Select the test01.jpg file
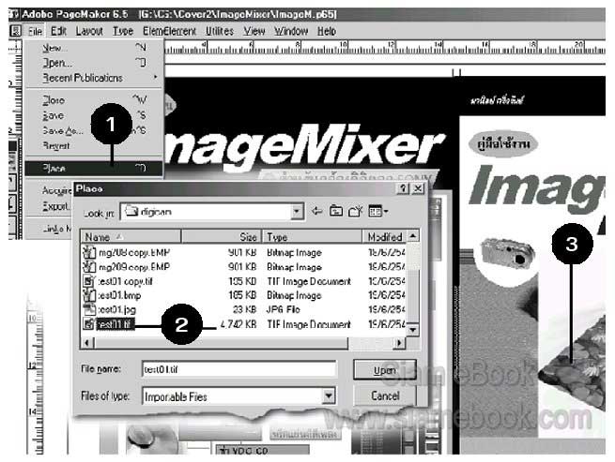This screenshot has height=462, width=615. pos(116,309)
